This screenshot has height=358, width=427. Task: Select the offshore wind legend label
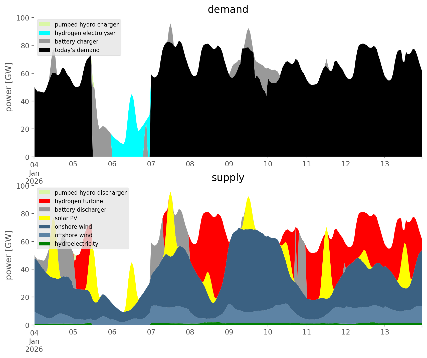point(73,235)
